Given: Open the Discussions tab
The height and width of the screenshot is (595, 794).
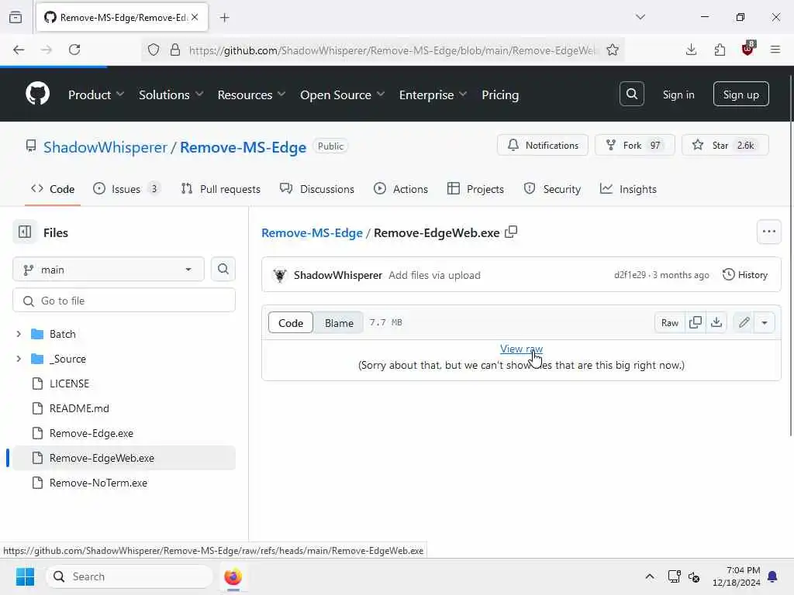Looking at the screenshot, I should [x=317, y=189].
